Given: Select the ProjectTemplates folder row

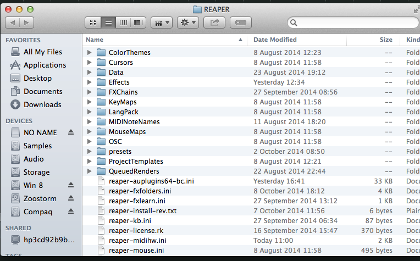Looking at the screenshot, I should (251, 162).
